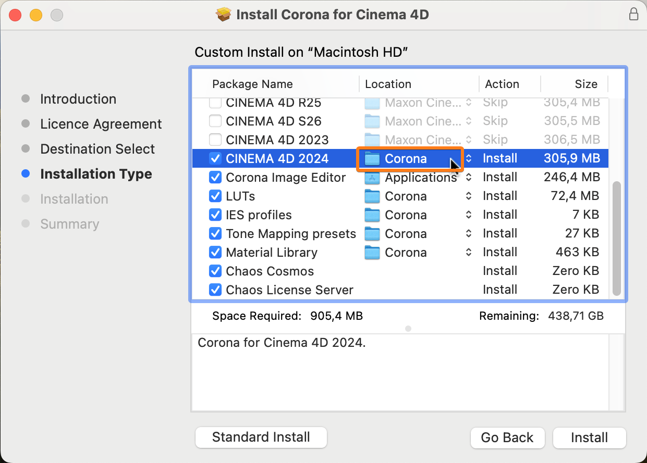Click folder icon in CINEMA 4D S26 row
This screenshot has width=647, height=463.
point(372,121)
